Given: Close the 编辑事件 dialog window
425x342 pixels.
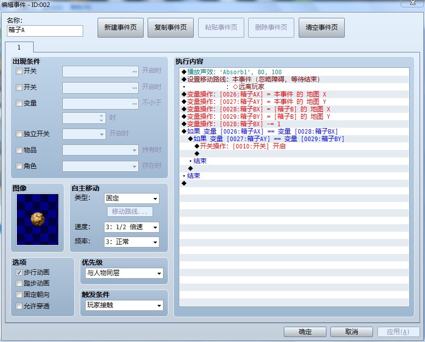Looking at the screenshot, I should 413,3.
